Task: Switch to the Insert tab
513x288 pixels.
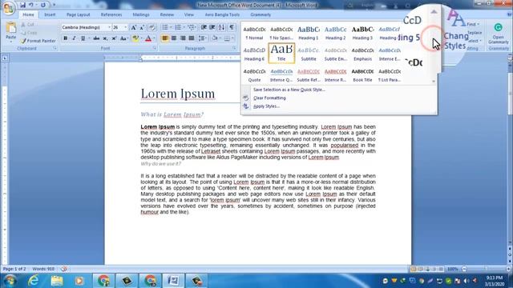Action: pos(50,14)
